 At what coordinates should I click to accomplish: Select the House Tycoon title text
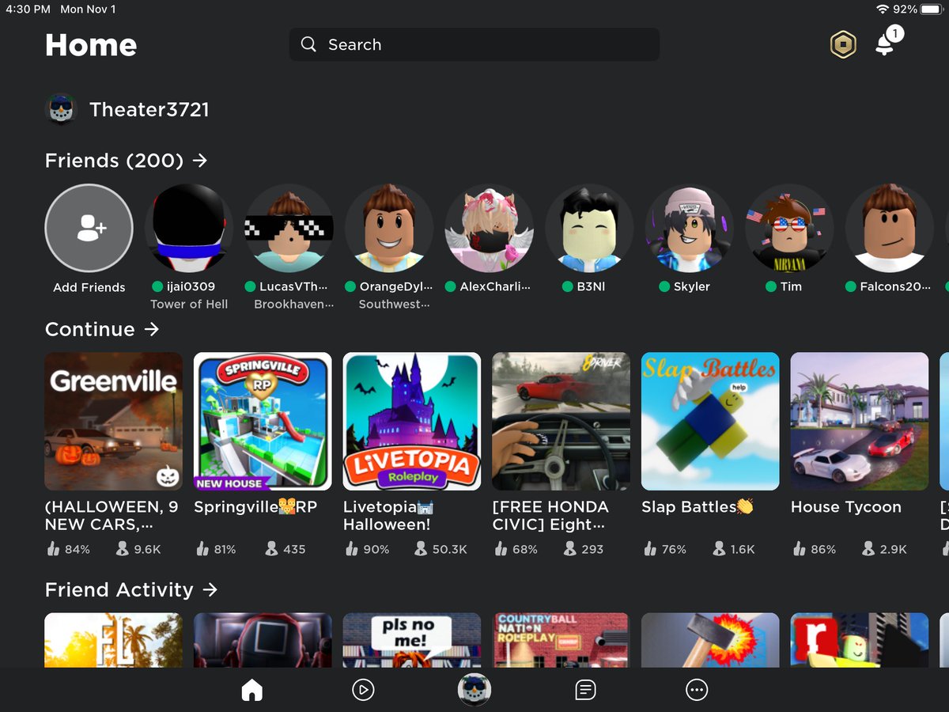[846, 507]
